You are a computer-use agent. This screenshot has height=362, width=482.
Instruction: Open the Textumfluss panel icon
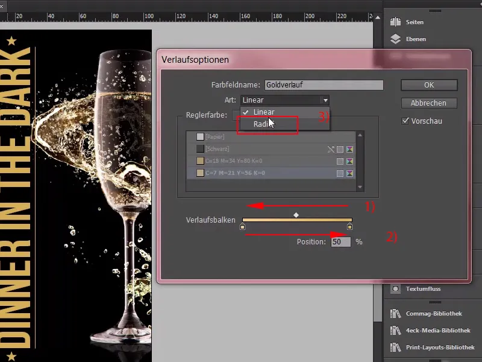(x=395, y=289)
